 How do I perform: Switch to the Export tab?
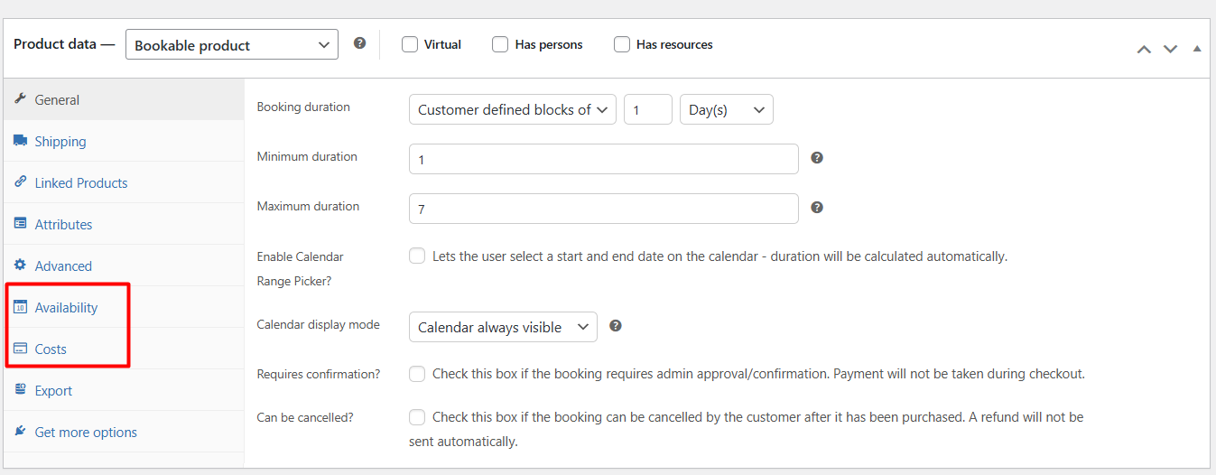coord(53,390)
